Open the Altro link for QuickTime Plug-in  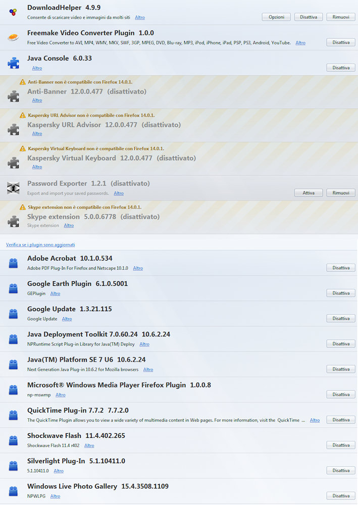point(315,420)
